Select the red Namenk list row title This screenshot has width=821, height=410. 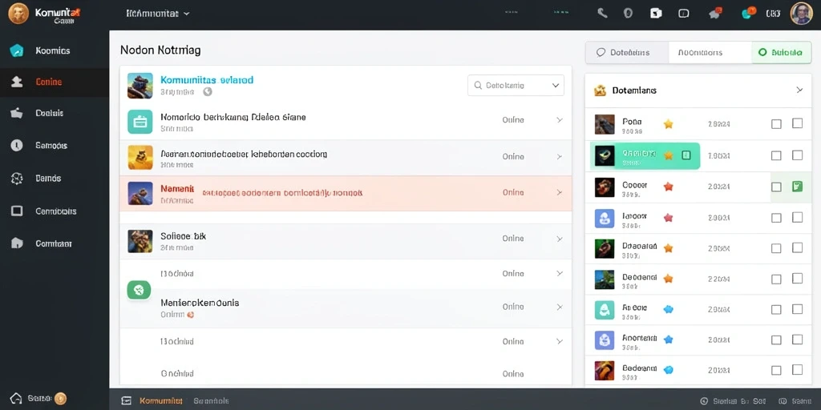click(x=177, y=188)
